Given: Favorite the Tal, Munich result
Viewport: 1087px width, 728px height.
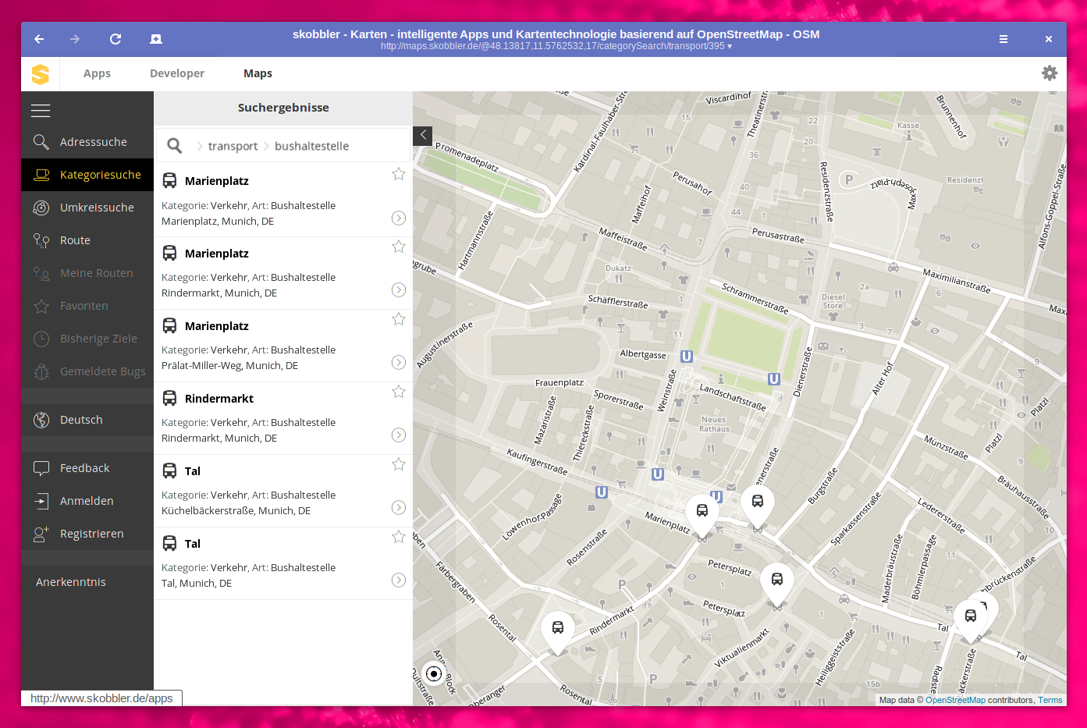Looking at the screenshot, I should coord(399,537).
